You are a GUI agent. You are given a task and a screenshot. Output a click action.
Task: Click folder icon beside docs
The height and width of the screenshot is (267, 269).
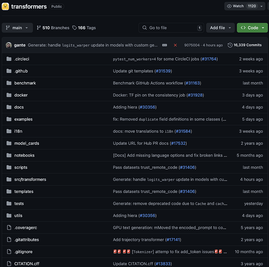[x=9, y=107]
